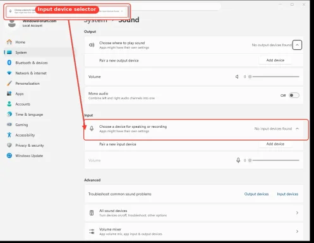Open Bluetooth & devices settings

[32, 63]
